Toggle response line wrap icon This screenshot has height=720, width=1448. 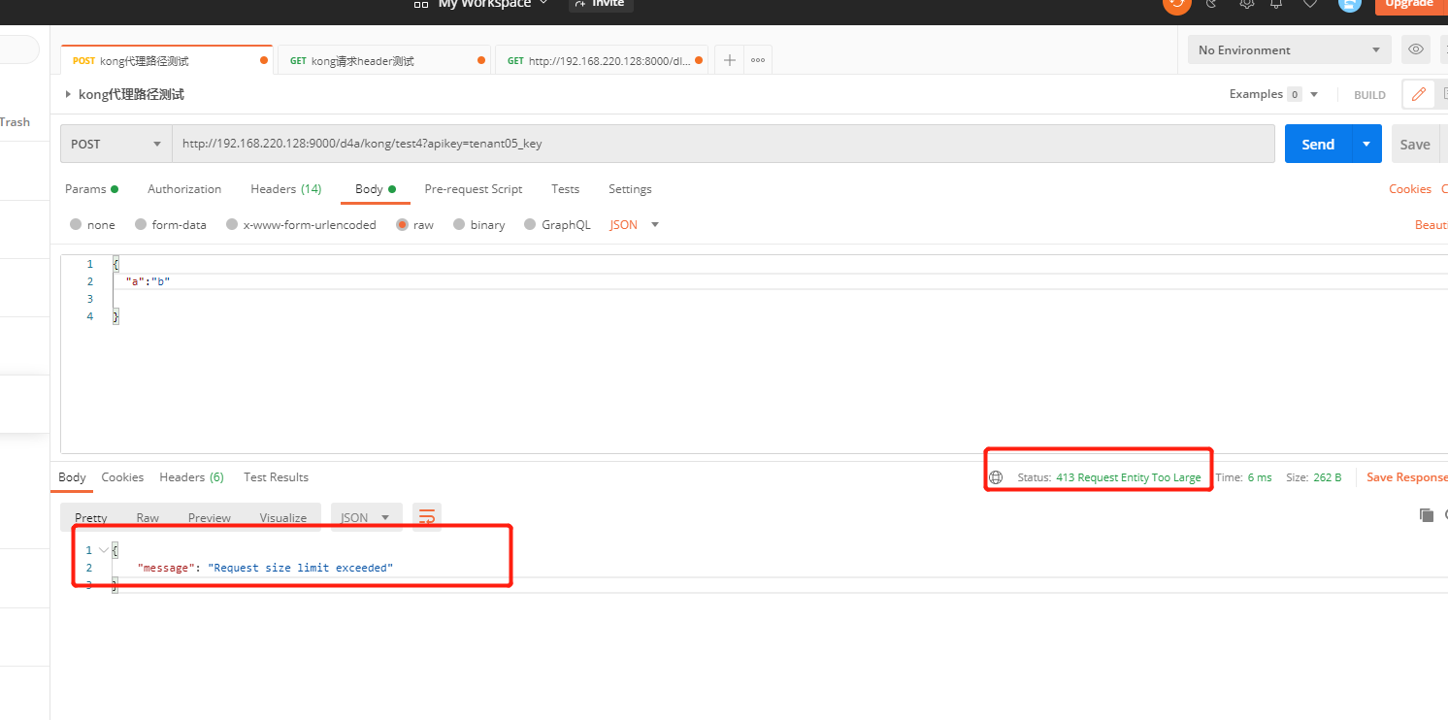427,517
